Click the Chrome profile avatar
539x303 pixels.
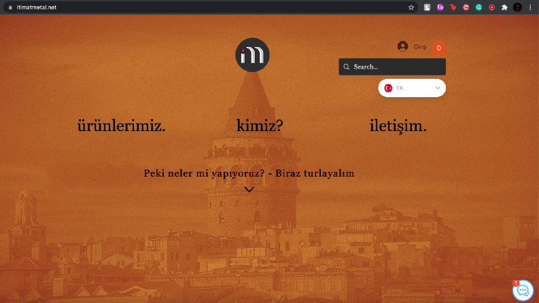coord(517,7)
